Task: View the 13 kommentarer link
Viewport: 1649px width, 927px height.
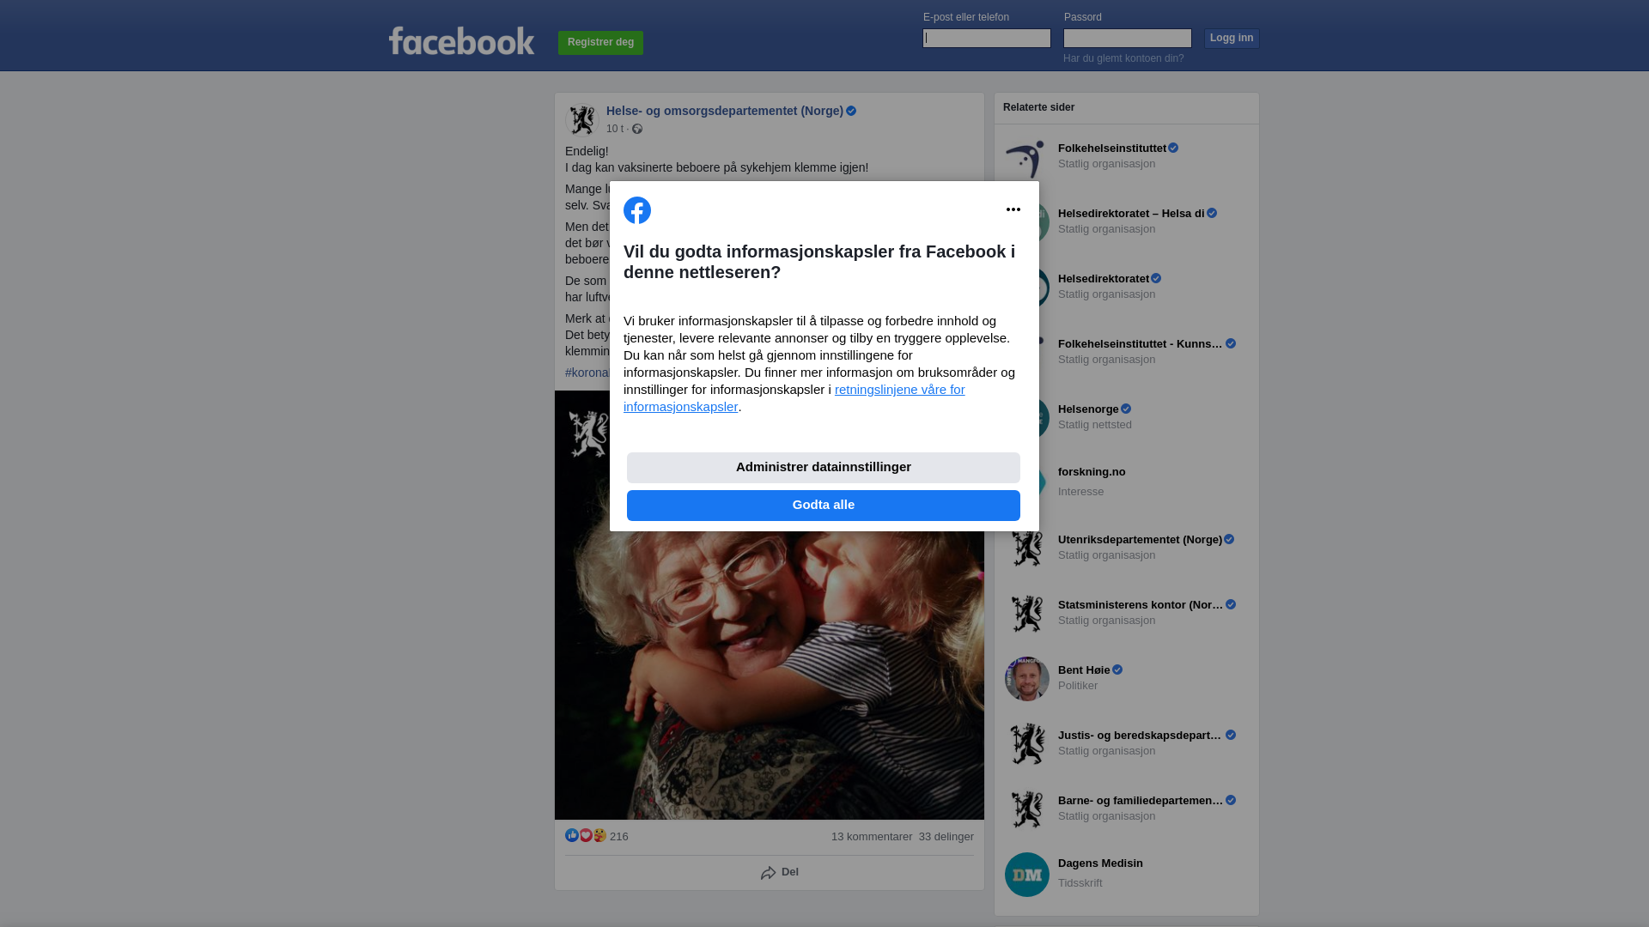Action: (x=872, y=837)
